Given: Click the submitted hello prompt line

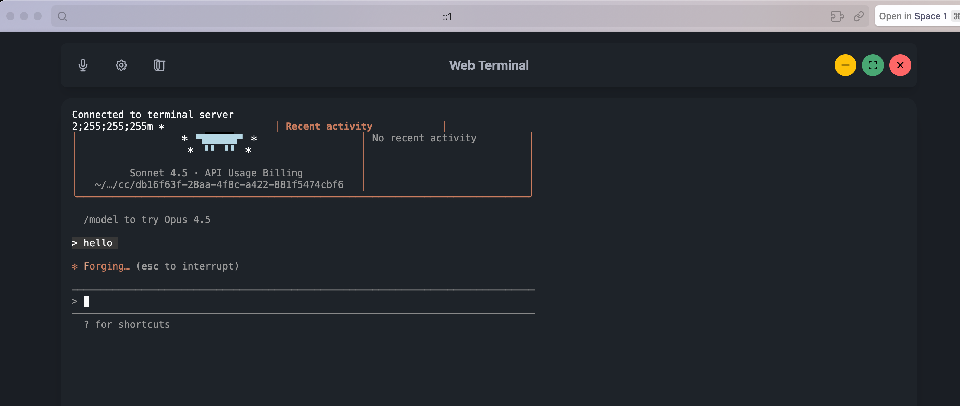Looking at the screenshot, I should pos(95,243).
